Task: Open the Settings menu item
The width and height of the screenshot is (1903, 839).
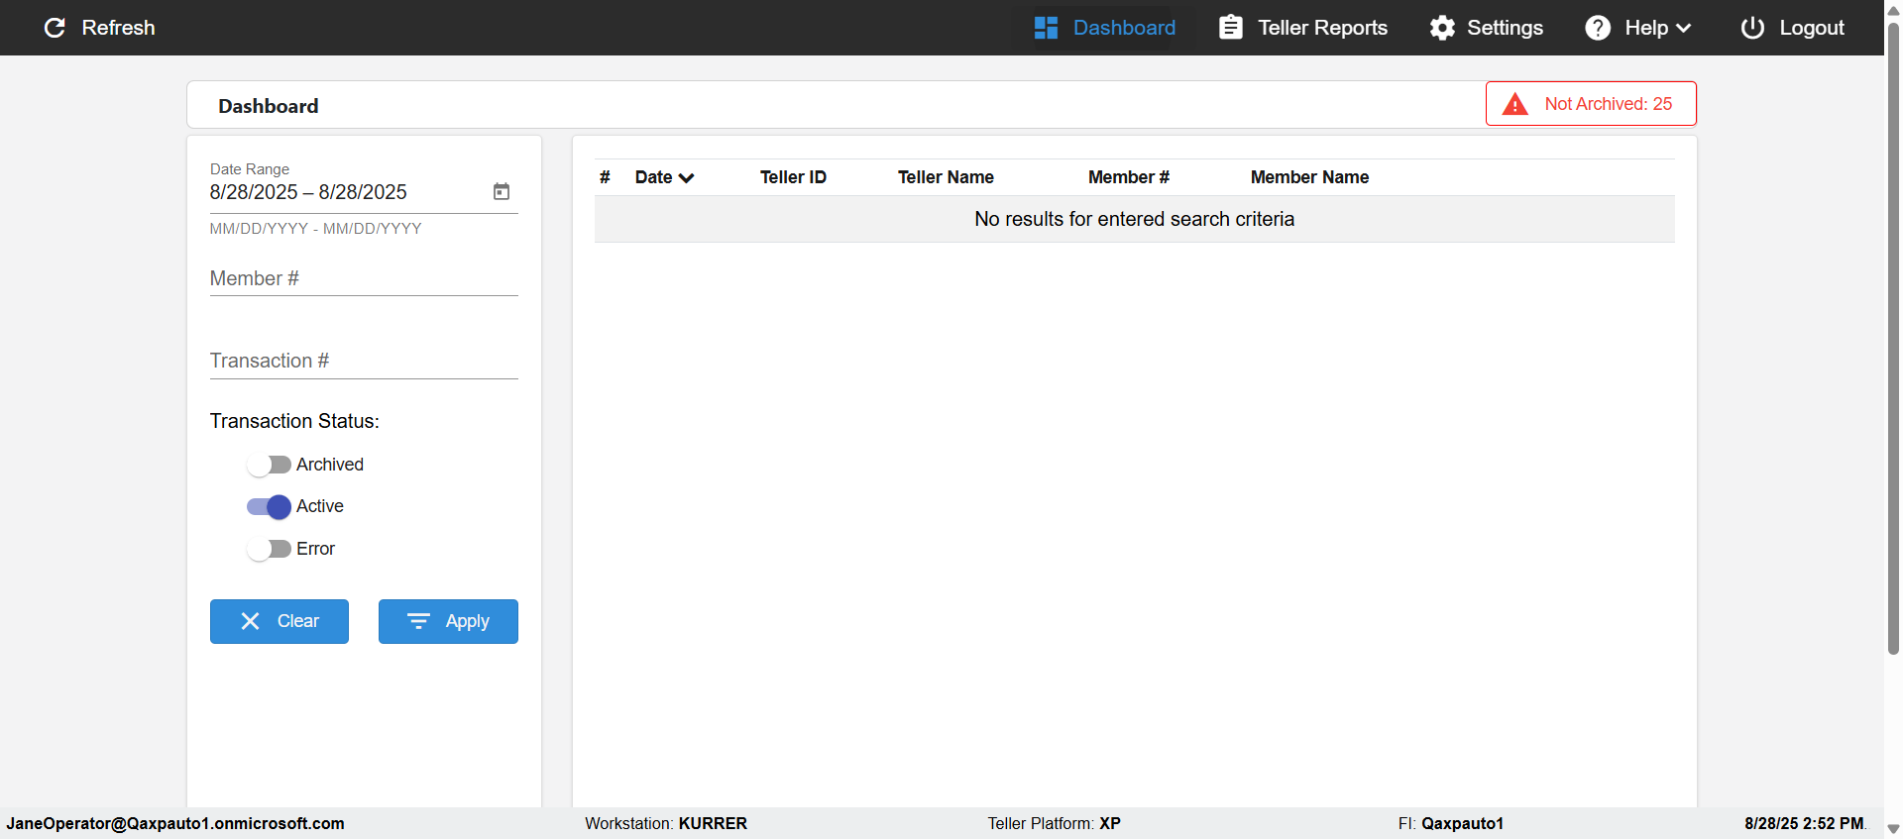Action: coord(1486,28)
